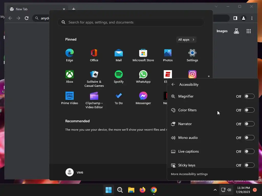
Task: Launch Office from pinned apps
Action: click(x=94, y=55)
